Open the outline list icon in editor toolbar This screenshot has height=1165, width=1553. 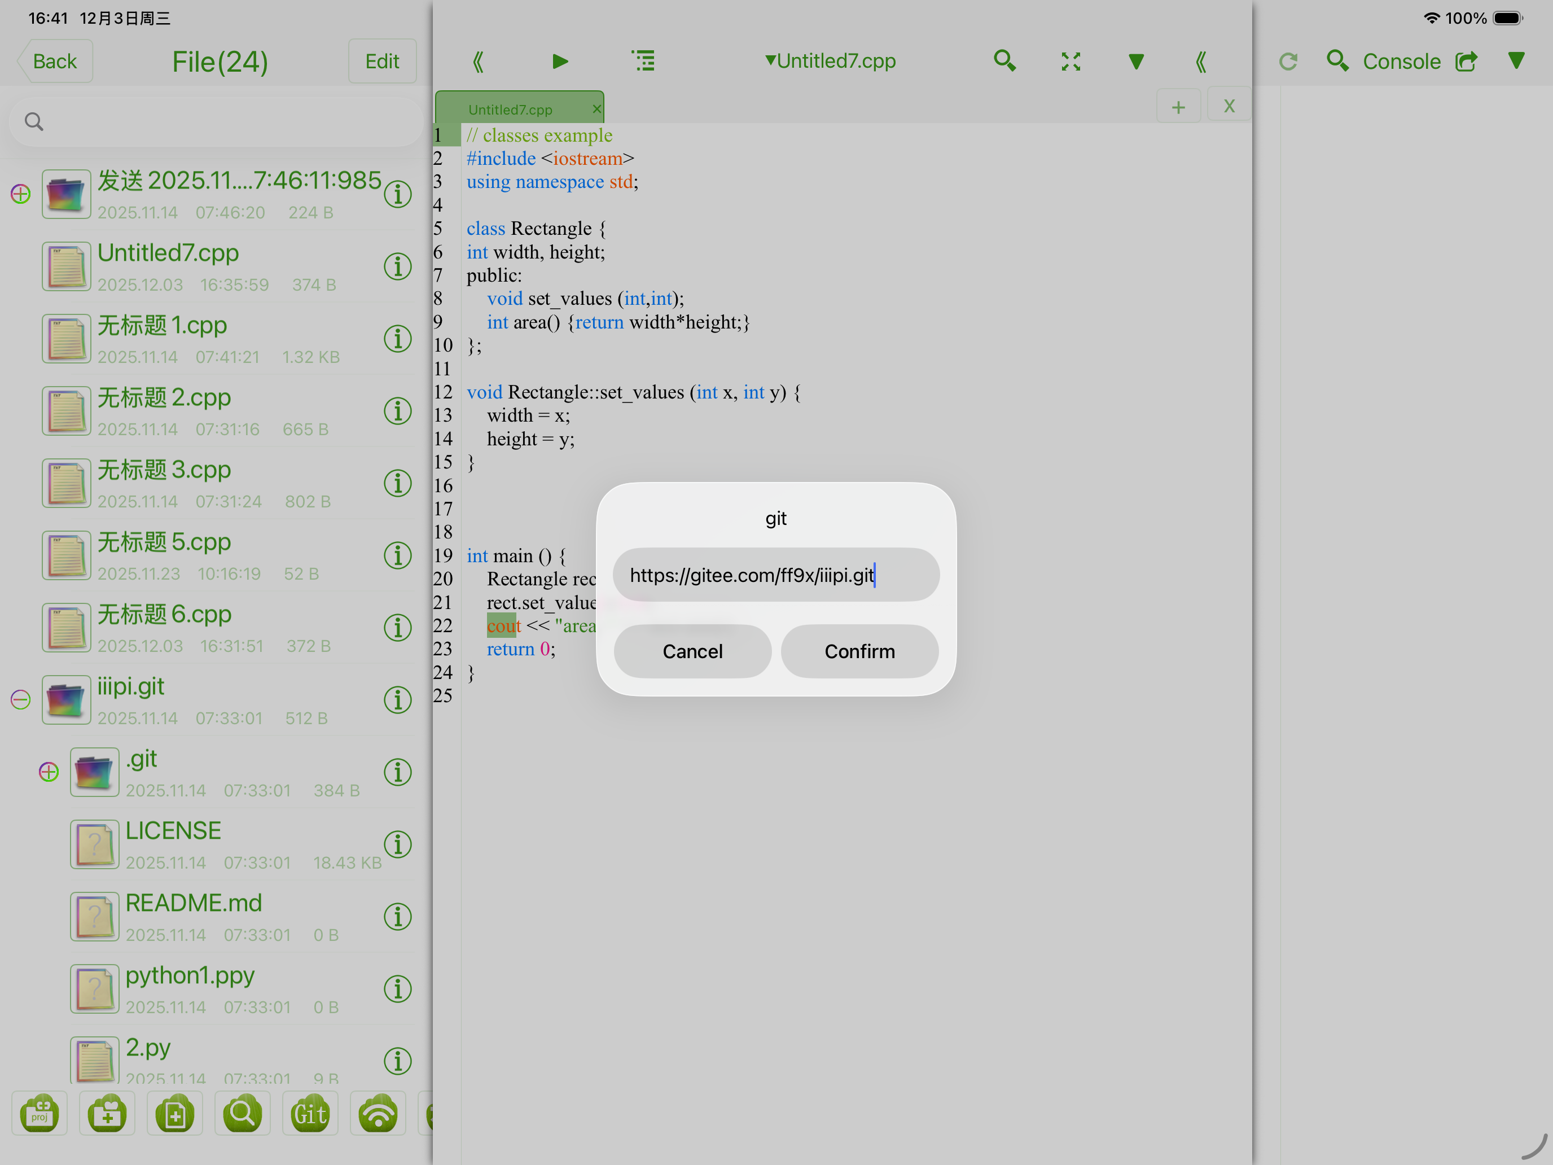[x=643, y=62]
